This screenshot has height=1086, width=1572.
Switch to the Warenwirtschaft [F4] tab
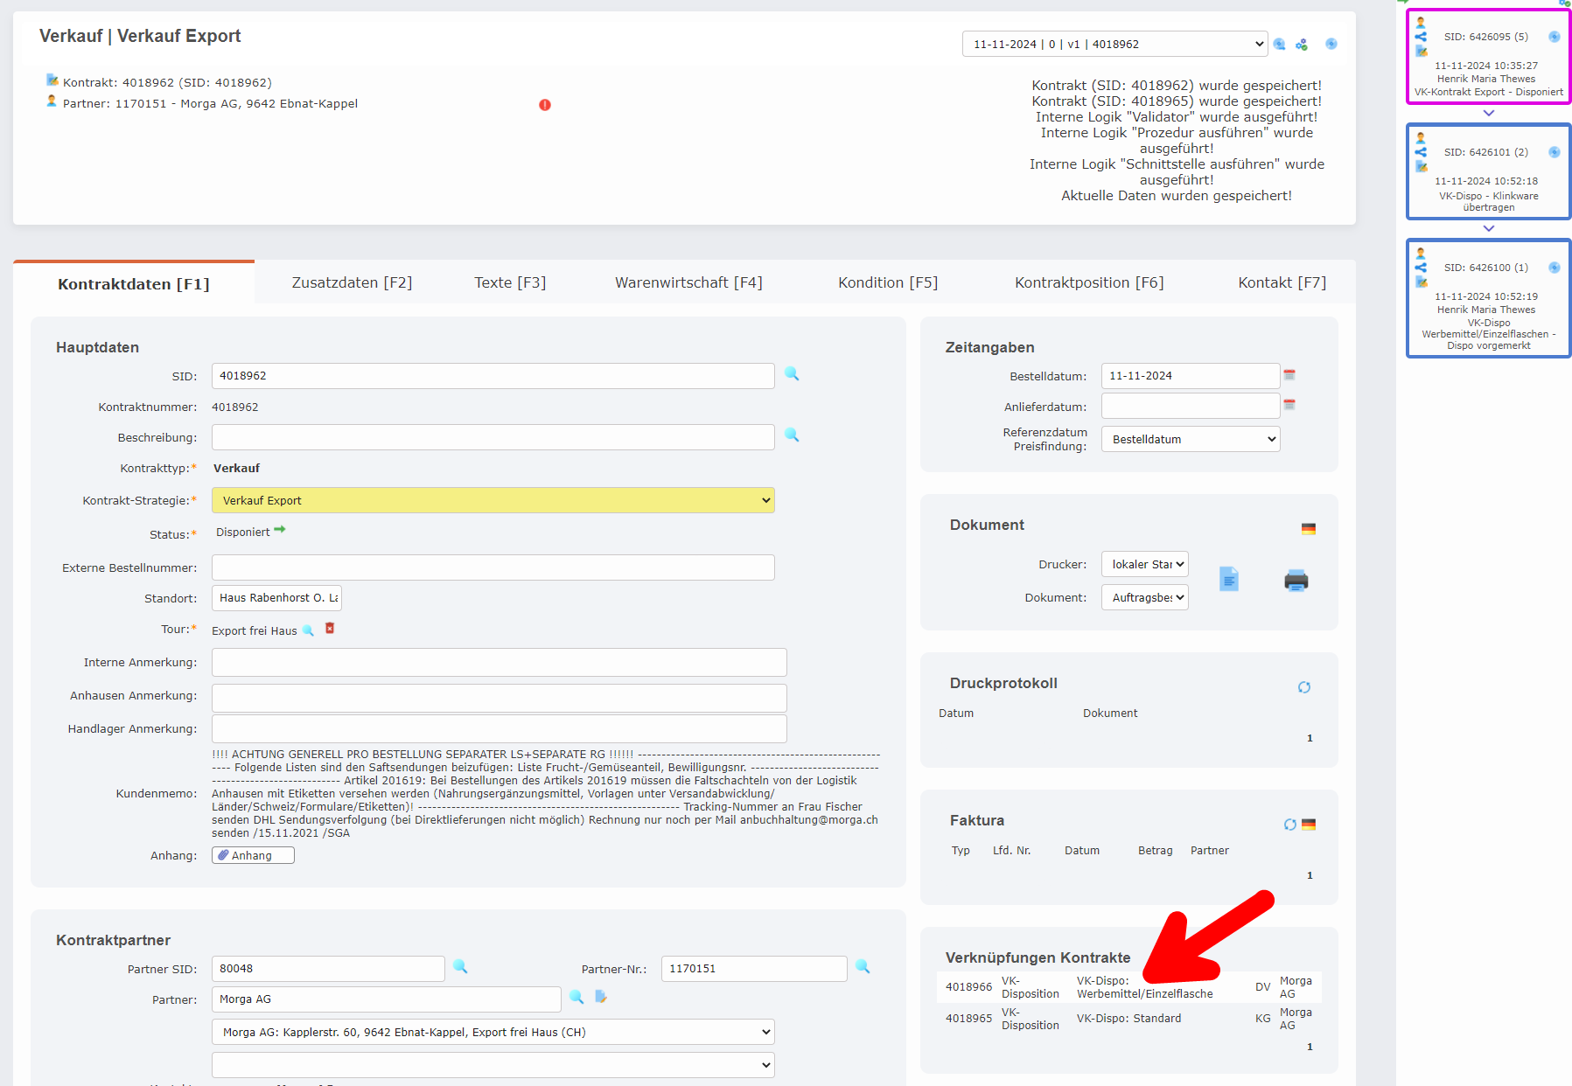click(688, 282)
